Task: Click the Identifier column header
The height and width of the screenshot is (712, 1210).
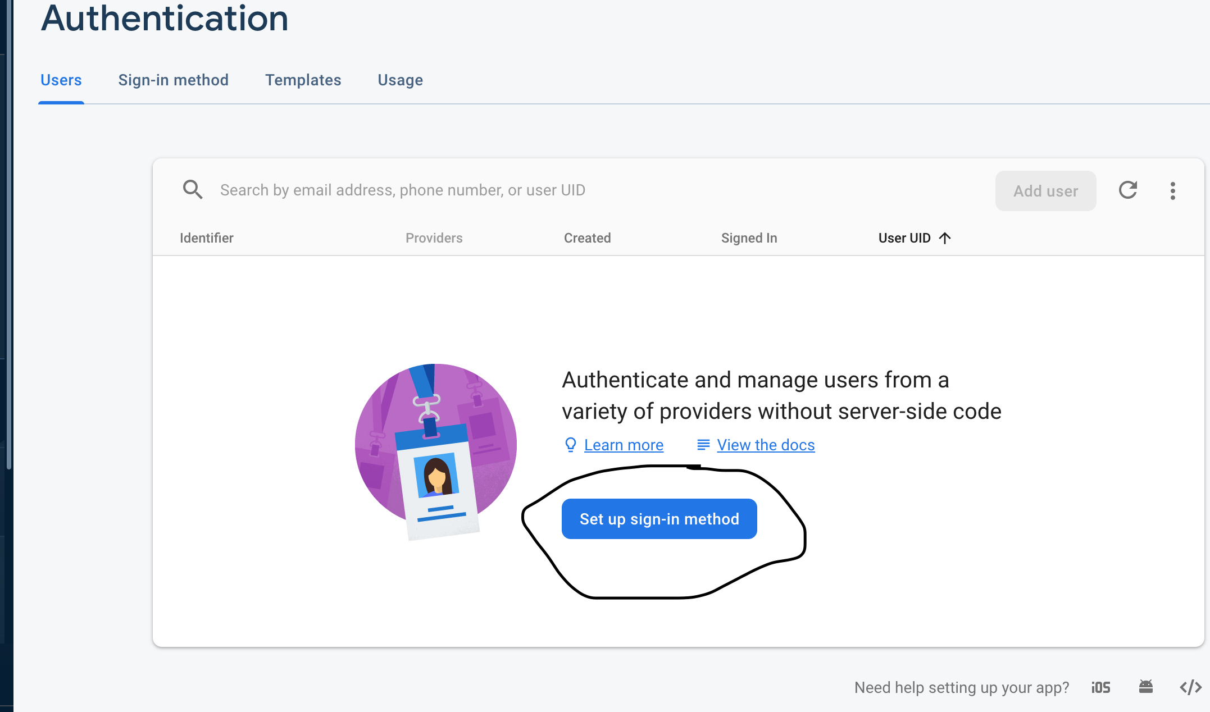Action: (x=206, y=238)
